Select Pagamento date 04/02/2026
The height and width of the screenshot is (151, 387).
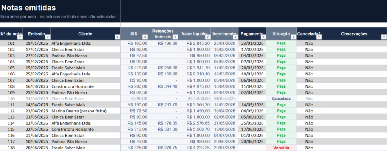click(252, 56)
